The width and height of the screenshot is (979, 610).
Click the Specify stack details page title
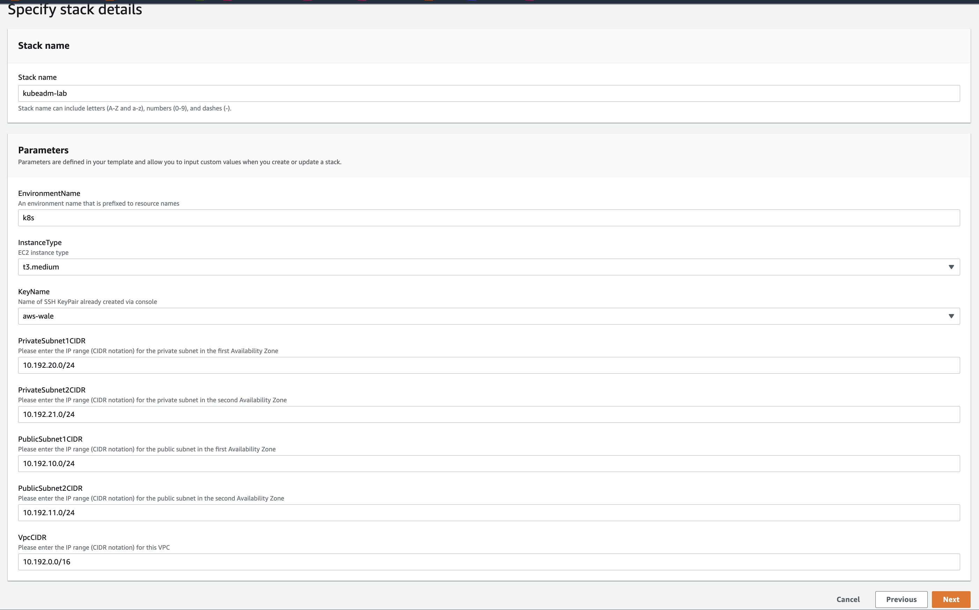click(x=75, y=10)
